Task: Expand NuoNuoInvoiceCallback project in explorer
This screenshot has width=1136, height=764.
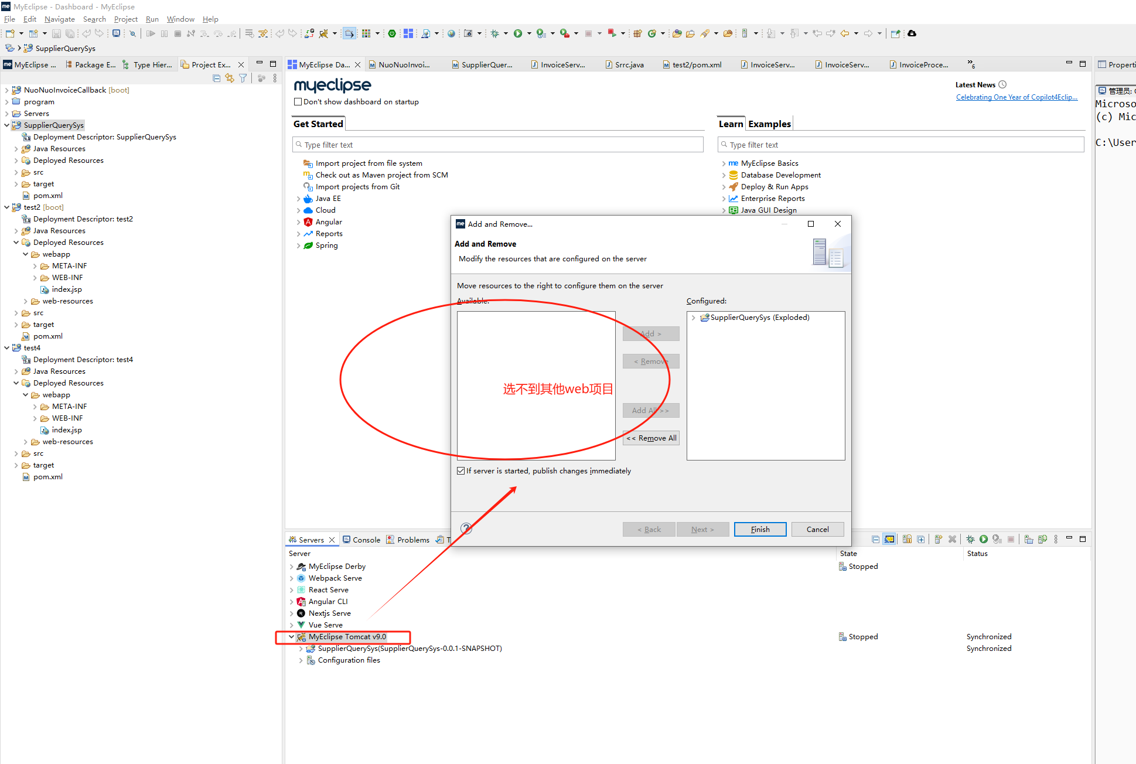Action: (6, 90)
